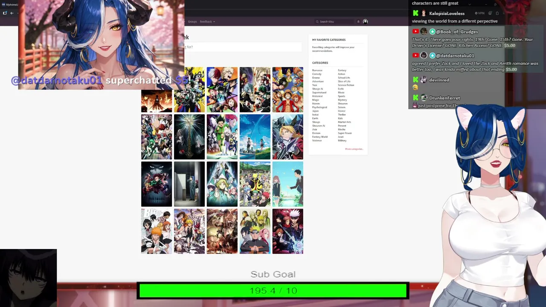
Task: Click the Violence category
Action: point(317,141)
